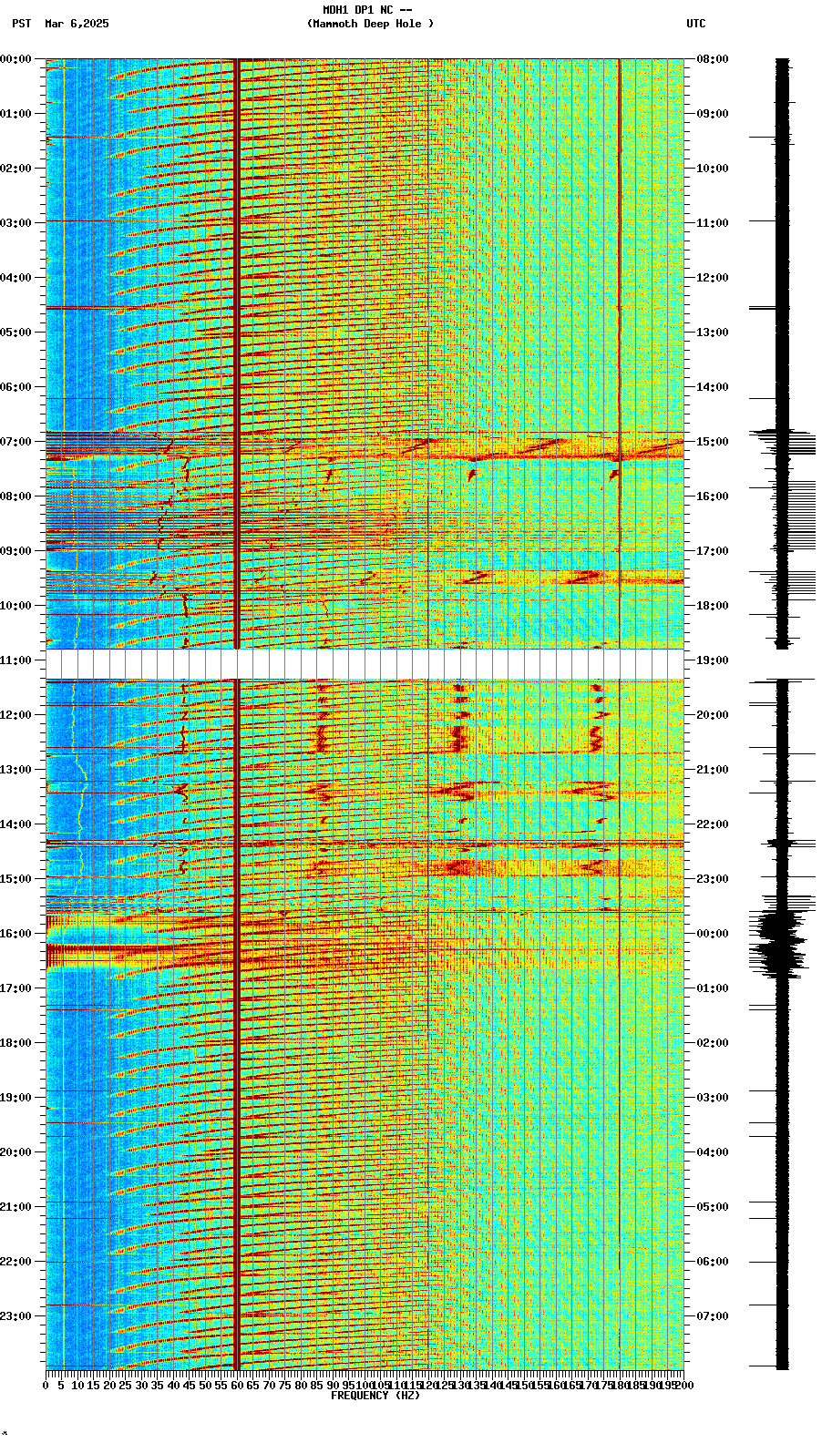Image resolution: width=822 pixels, height=1443 pixels.
Task: Click the 15:00 label on UTC axis
Action: 713,442
